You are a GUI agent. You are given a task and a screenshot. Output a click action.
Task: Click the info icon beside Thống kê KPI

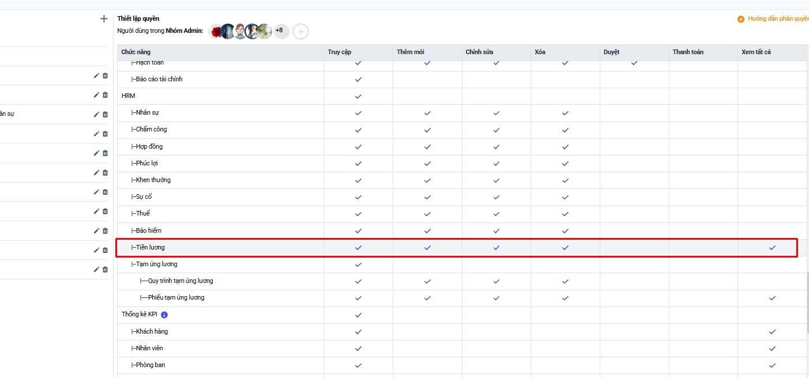click(x=164, y=315)
